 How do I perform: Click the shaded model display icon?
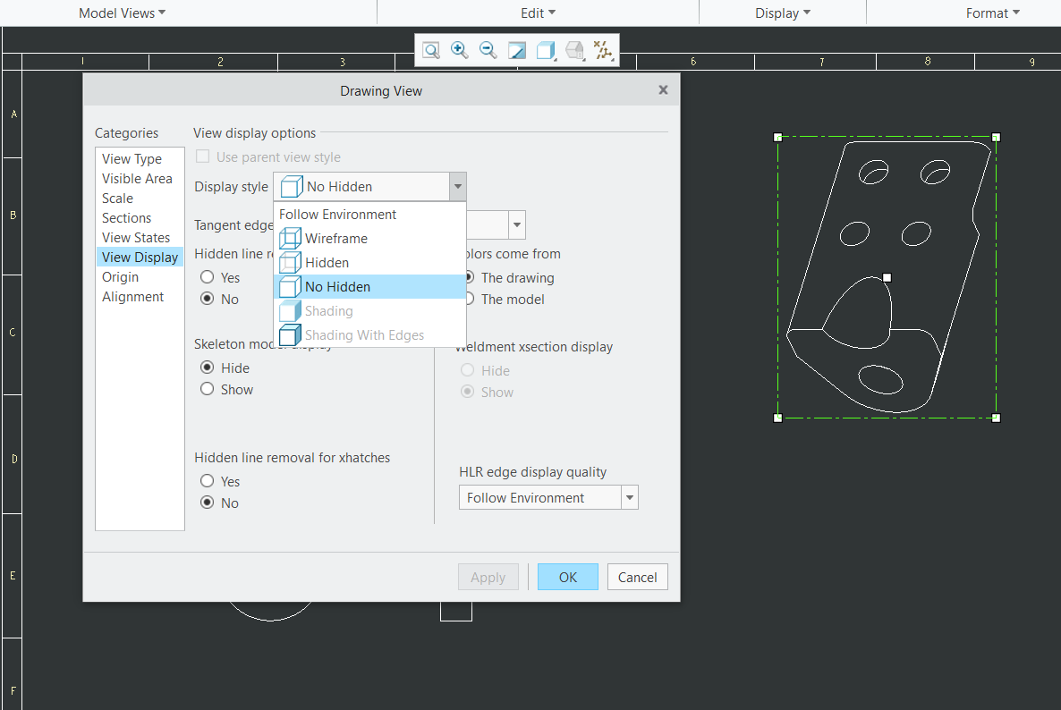click(x=573, y=50)
